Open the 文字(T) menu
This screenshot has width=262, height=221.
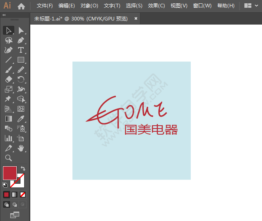click(x=112, y=6)
